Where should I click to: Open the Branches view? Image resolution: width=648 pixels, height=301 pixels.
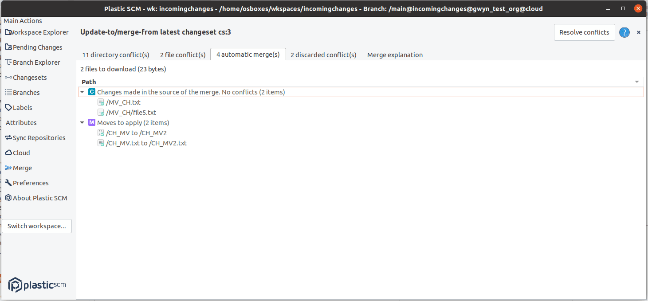pos(26,93)
